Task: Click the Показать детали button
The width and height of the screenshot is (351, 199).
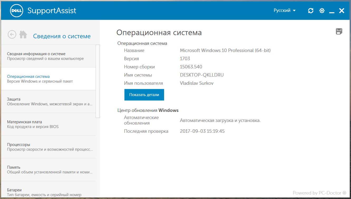Action: click(x=144, y=95)
